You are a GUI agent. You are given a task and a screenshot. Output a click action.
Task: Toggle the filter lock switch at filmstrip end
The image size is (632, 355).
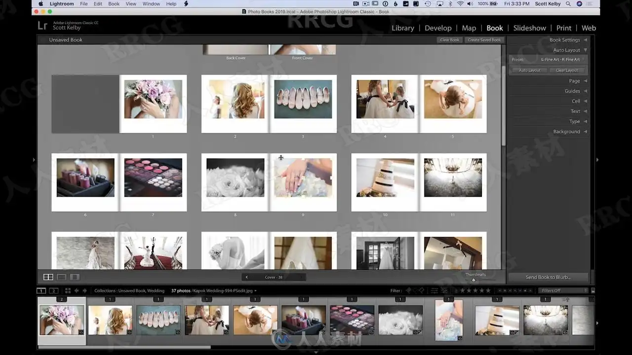pos(593,291)
